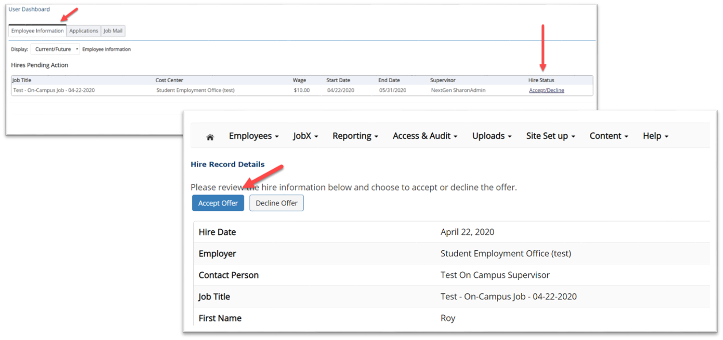Open the Job Mail tab
Image resolution: width=723 pixels, height=340 pixels.
point(113,31)
